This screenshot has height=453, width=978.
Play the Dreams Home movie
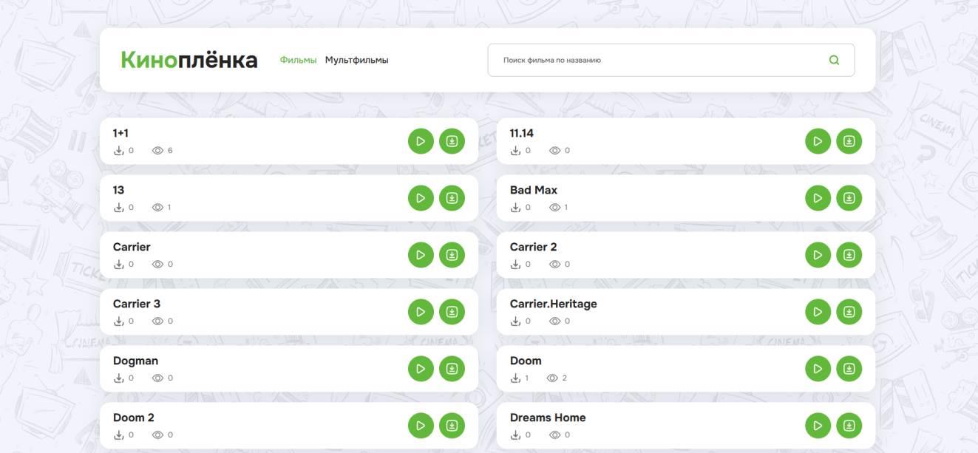click(818, 426)
